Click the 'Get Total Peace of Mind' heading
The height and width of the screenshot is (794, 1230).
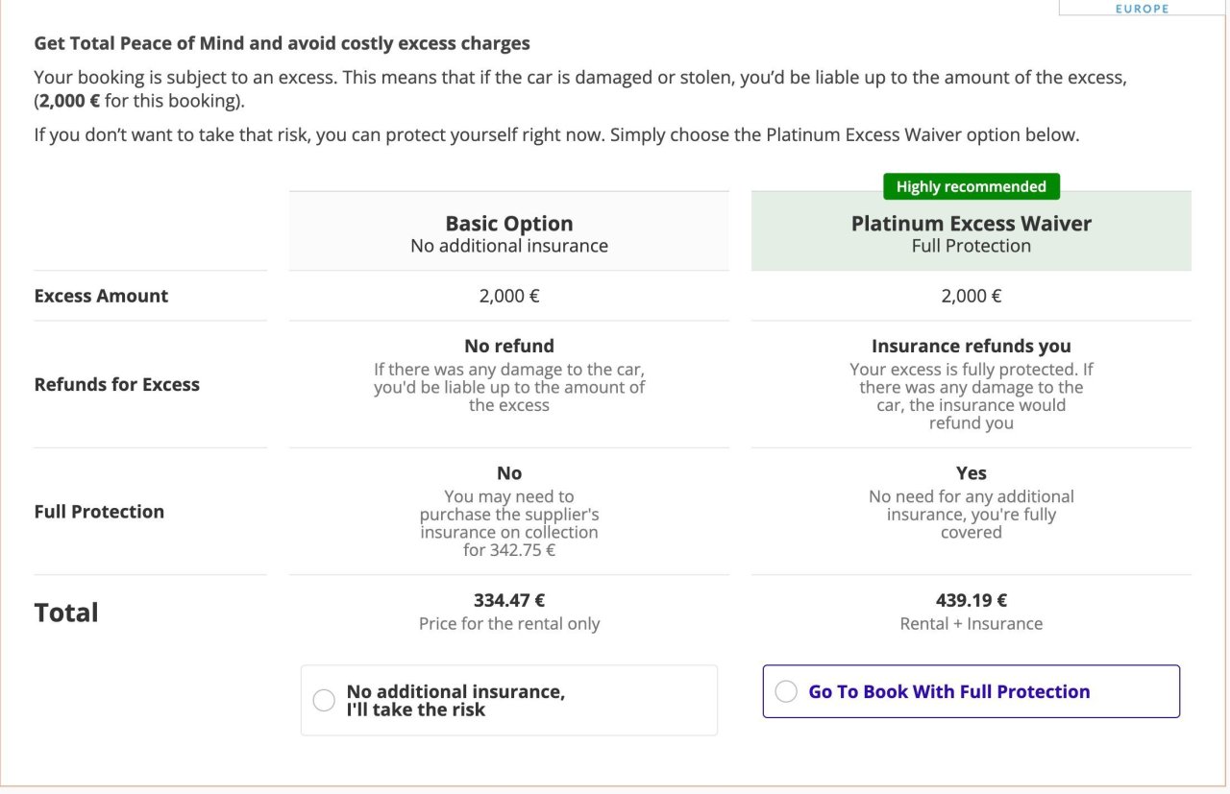[x=282, y=43]
